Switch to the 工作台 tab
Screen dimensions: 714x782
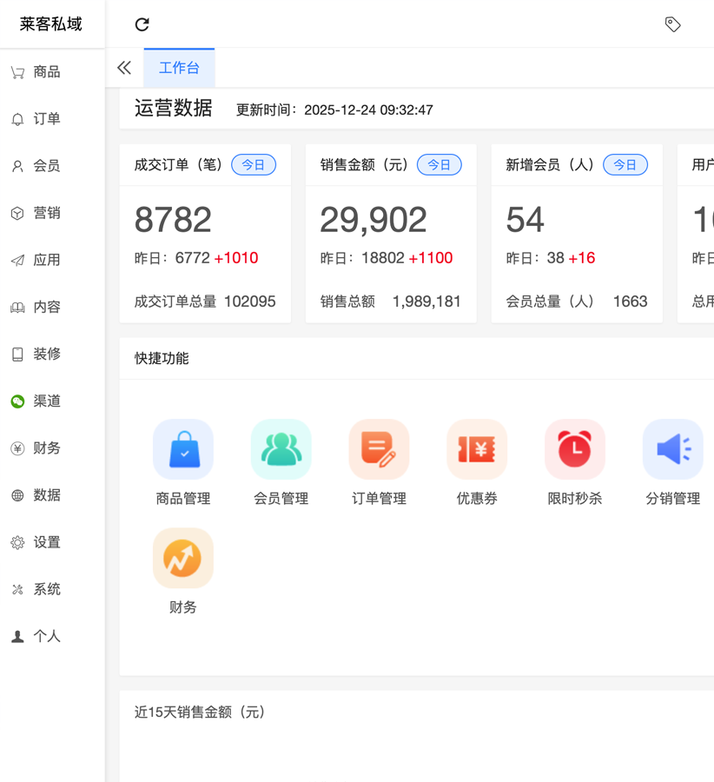point(179,68)
